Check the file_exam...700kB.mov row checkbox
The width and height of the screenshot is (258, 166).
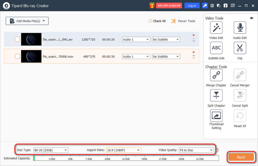click(17, 57)
